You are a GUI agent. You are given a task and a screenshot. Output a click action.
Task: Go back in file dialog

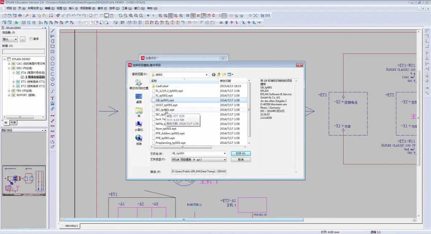pyautogui.click(x=214, y=75)
